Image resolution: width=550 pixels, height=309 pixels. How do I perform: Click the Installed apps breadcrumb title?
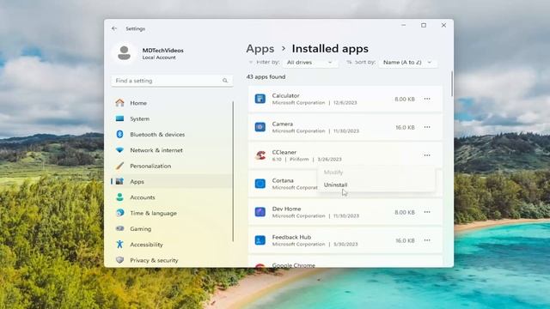pyautogui.click(x=330, y=49)
